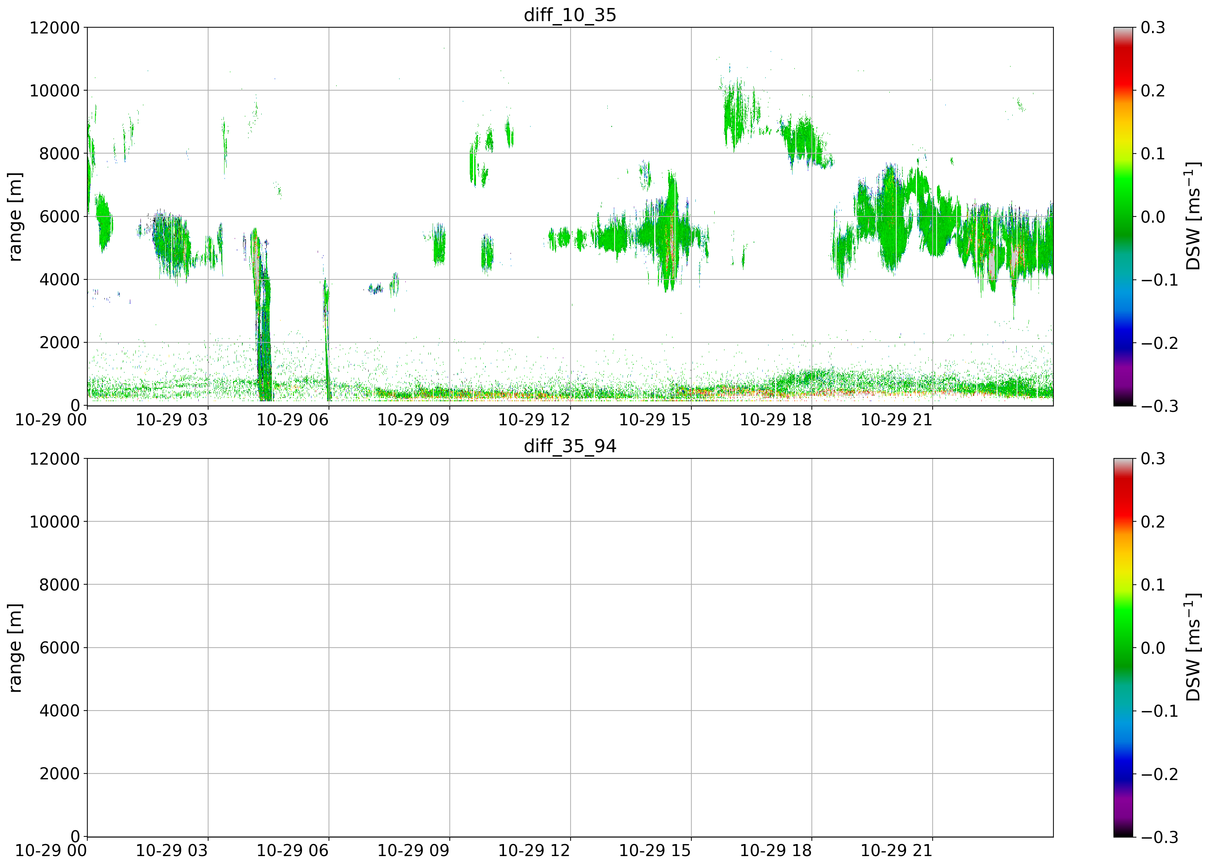Select the range [m] label of diff_35_94 plot

15,648
